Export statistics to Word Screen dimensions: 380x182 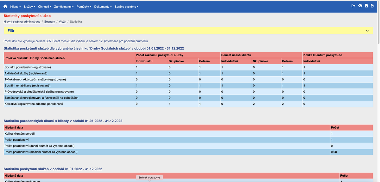click(x=372, y=5)
